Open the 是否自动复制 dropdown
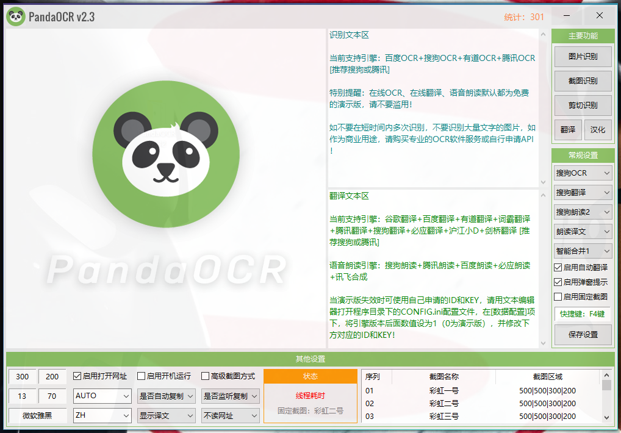 pyautogui.click(x=167, y=396)
